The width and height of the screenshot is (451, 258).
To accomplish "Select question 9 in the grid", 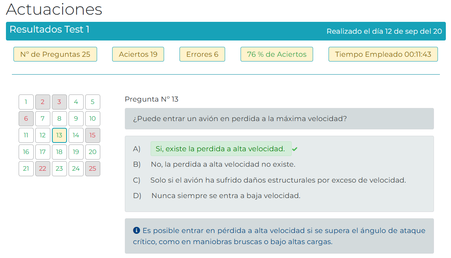I will 76,119.
